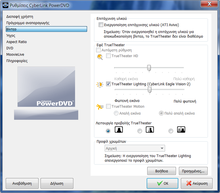220x193 pixels.
Task: Select the split-view mode radio button
Action: point(140,131)
